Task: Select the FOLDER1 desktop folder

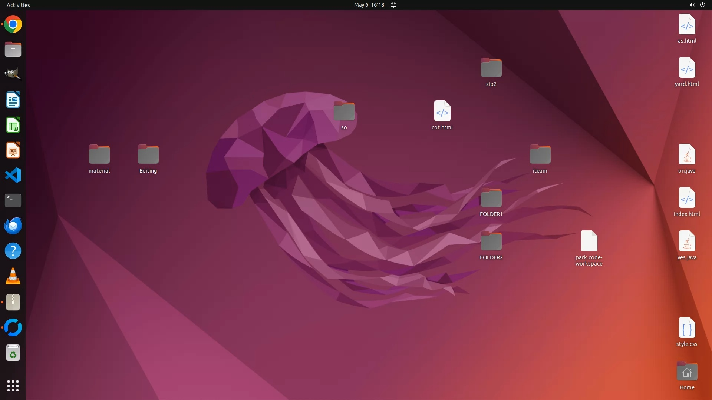Action: 491,199
